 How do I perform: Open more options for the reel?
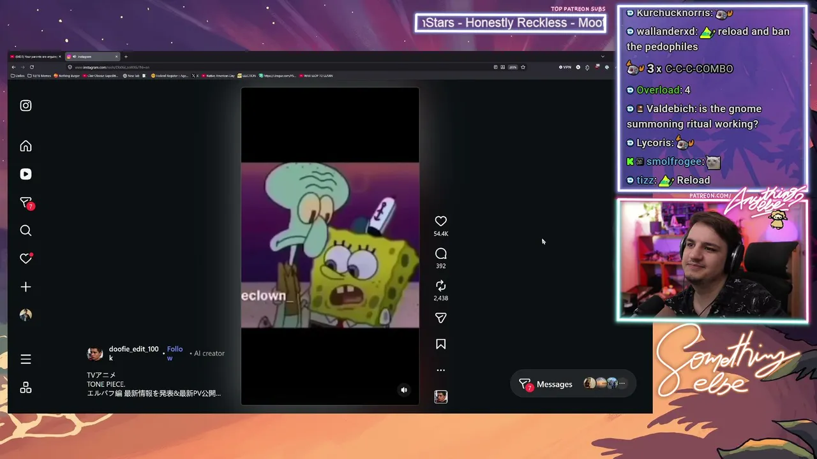coord(440,370)
